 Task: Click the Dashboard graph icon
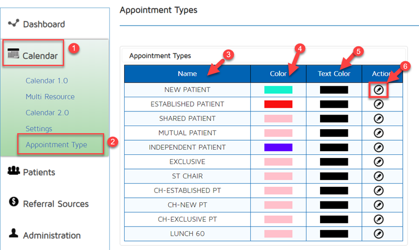[14, 23]
